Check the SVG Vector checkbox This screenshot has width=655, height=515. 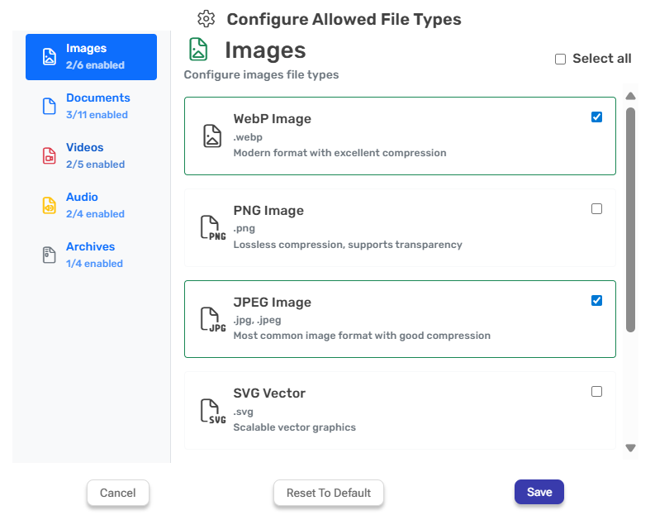tap(597, 392)
